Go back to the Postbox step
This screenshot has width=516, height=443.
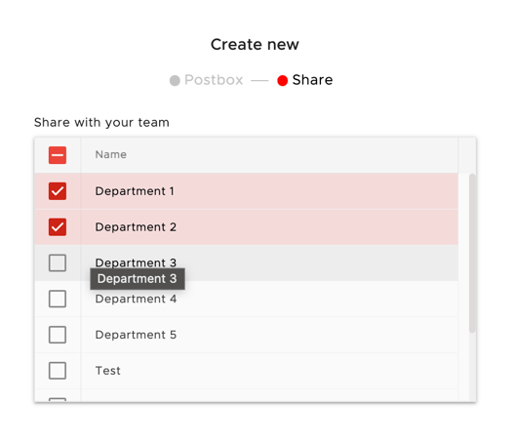(x=214, y=80)
